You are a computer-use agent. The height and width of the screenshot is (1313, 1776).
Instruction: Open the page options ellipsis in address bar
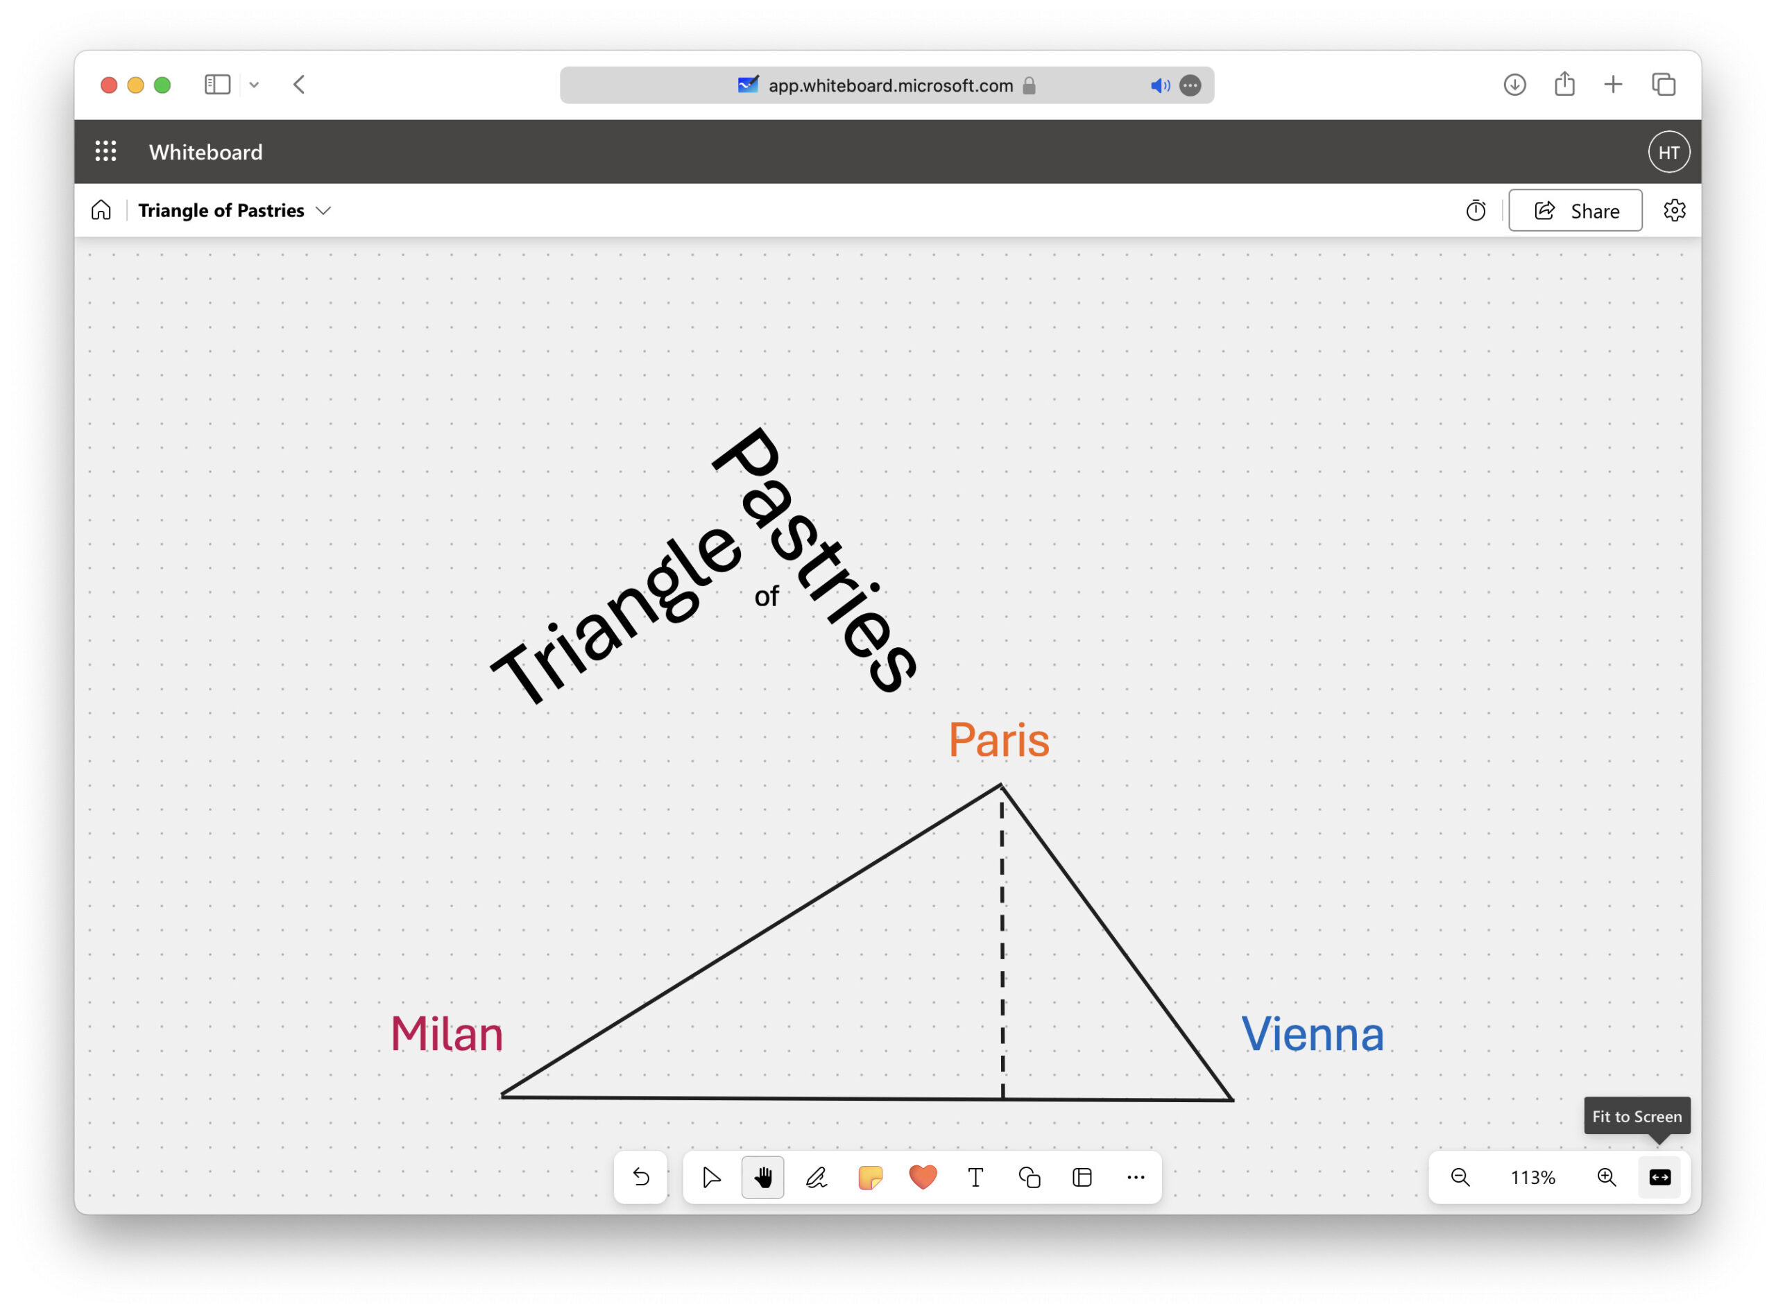pos(1190,85)
